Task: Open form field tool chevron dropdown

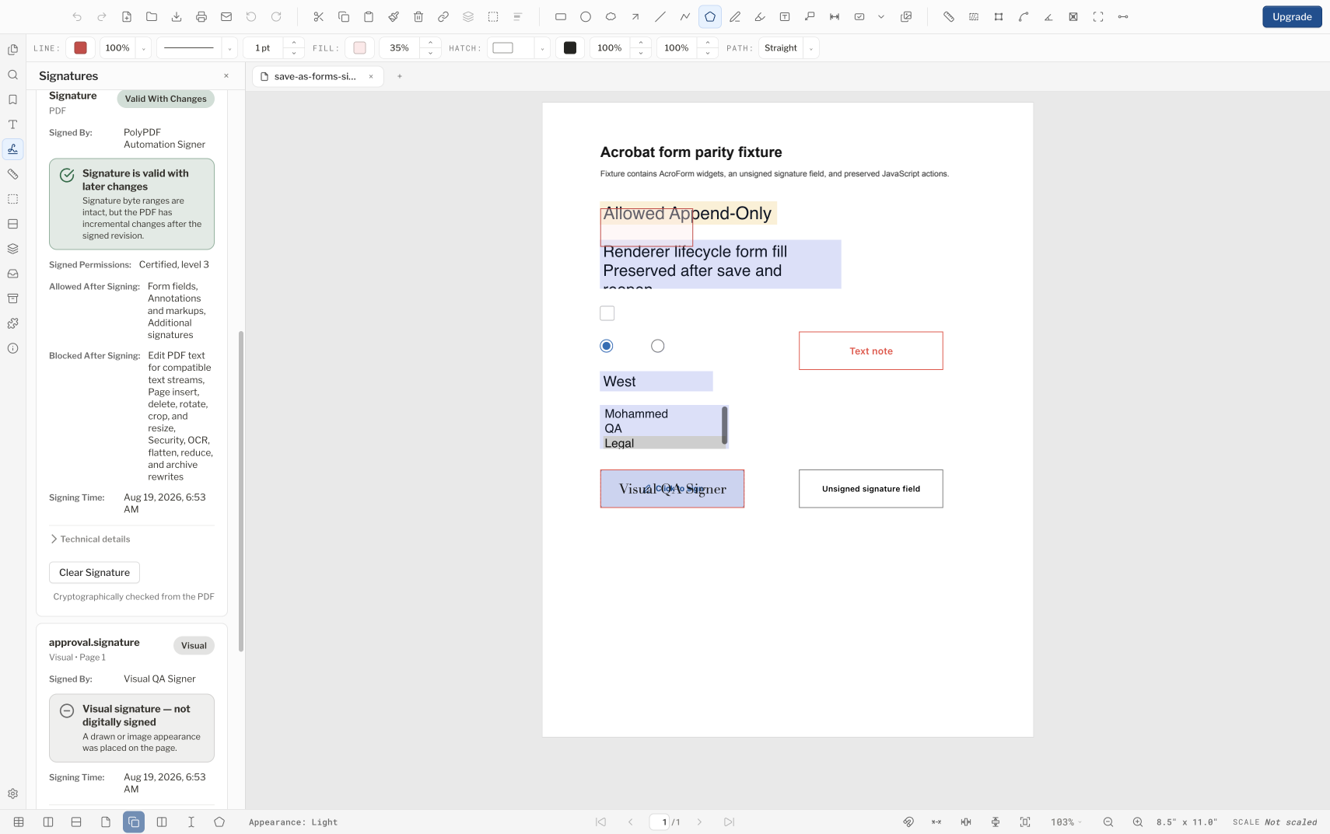Action: tap(880, 16)
